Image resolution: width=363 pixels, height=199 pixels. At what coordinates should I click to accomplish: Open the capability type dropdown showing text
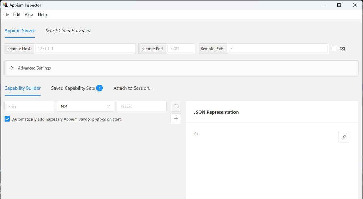(85, 106)
